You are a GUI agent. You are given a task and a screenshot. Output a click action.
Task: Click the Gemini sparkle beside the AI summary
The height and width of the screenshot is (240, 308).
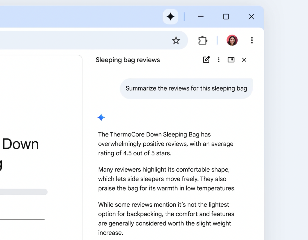pos(101,117)
